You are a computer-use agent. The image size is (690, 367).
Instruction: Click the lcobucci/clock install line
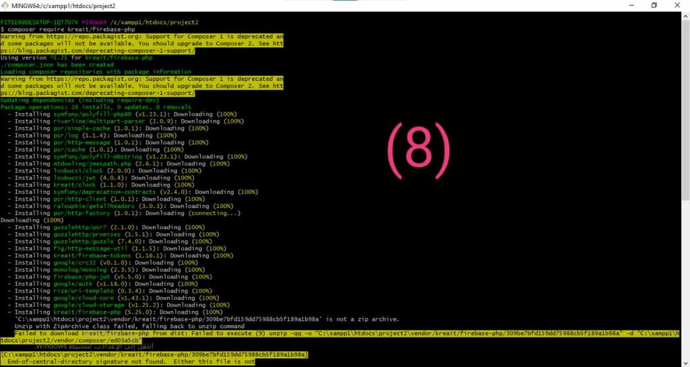coord(104,170)
